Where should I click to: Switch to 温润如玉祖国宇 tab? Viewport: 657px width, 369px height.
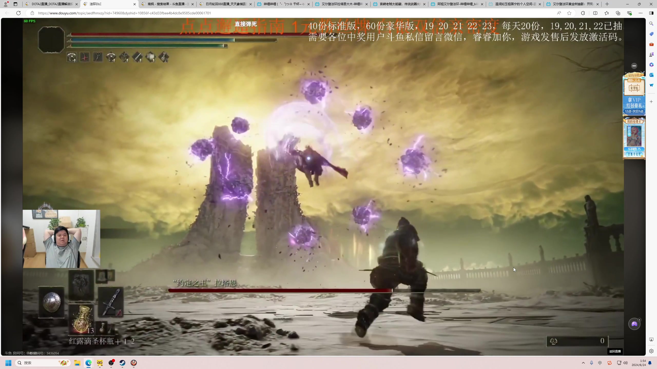click(515, 4)
